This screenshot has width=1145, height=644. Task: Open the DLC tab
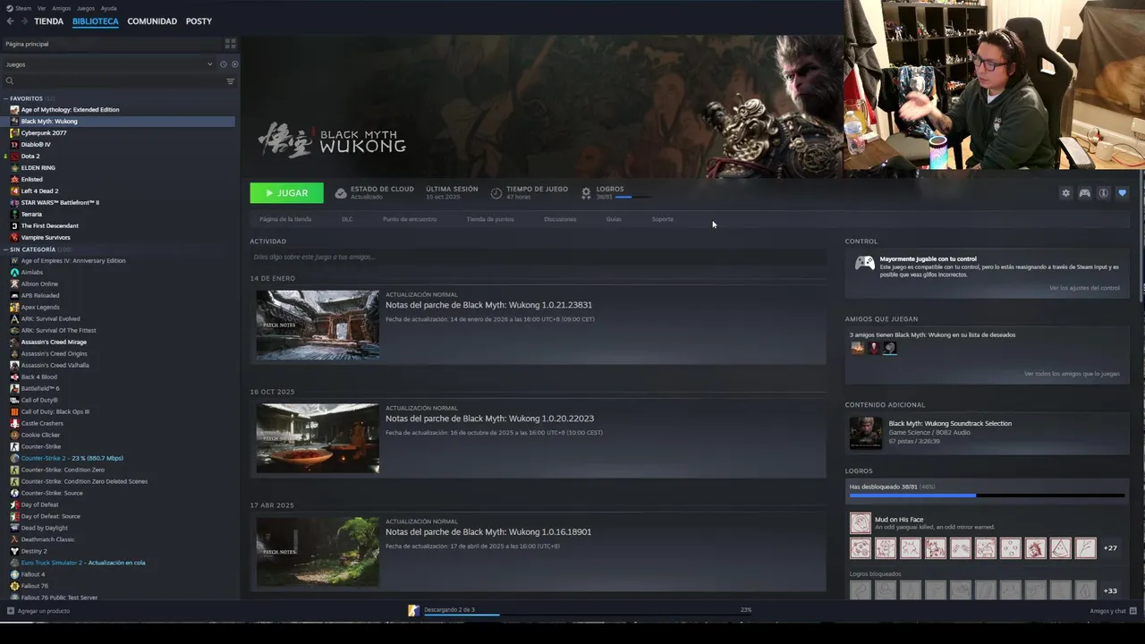[x=347, y=219]
